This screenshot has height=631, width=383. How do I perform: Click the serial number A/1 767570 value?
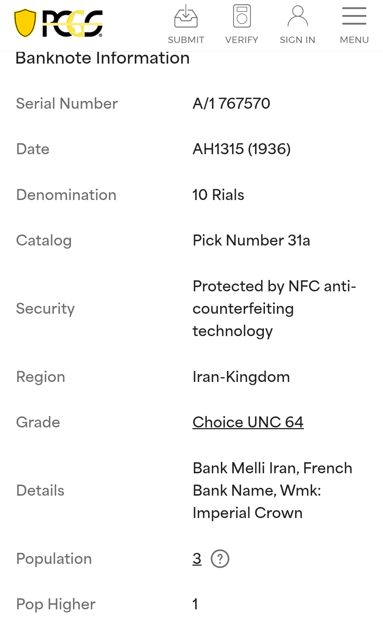coord(231,104)
